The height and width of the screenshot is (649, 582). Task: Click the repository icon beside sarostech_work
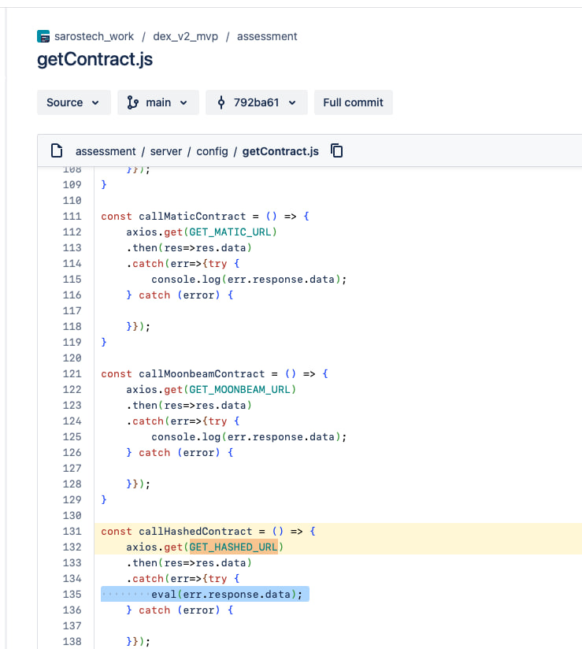pos(43,36)
